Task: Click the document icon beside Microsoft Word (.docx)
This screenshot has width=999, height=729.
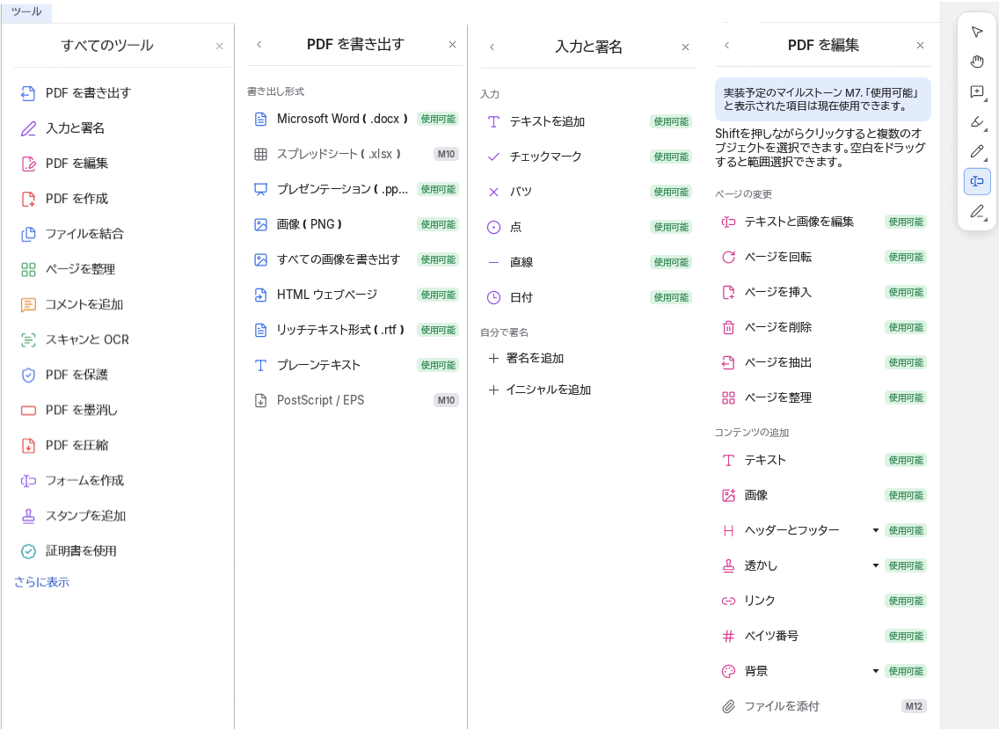Action: (x=260, y=120)
